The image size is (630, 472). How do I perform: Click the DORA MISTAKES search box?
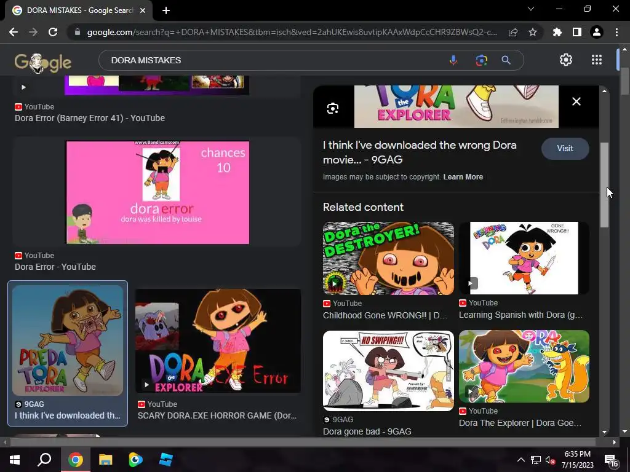click(x=273, y=60)
